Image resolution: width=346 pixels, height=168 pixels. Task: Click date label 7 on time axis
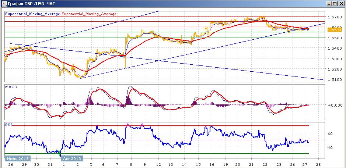click(x=118, y=164)
